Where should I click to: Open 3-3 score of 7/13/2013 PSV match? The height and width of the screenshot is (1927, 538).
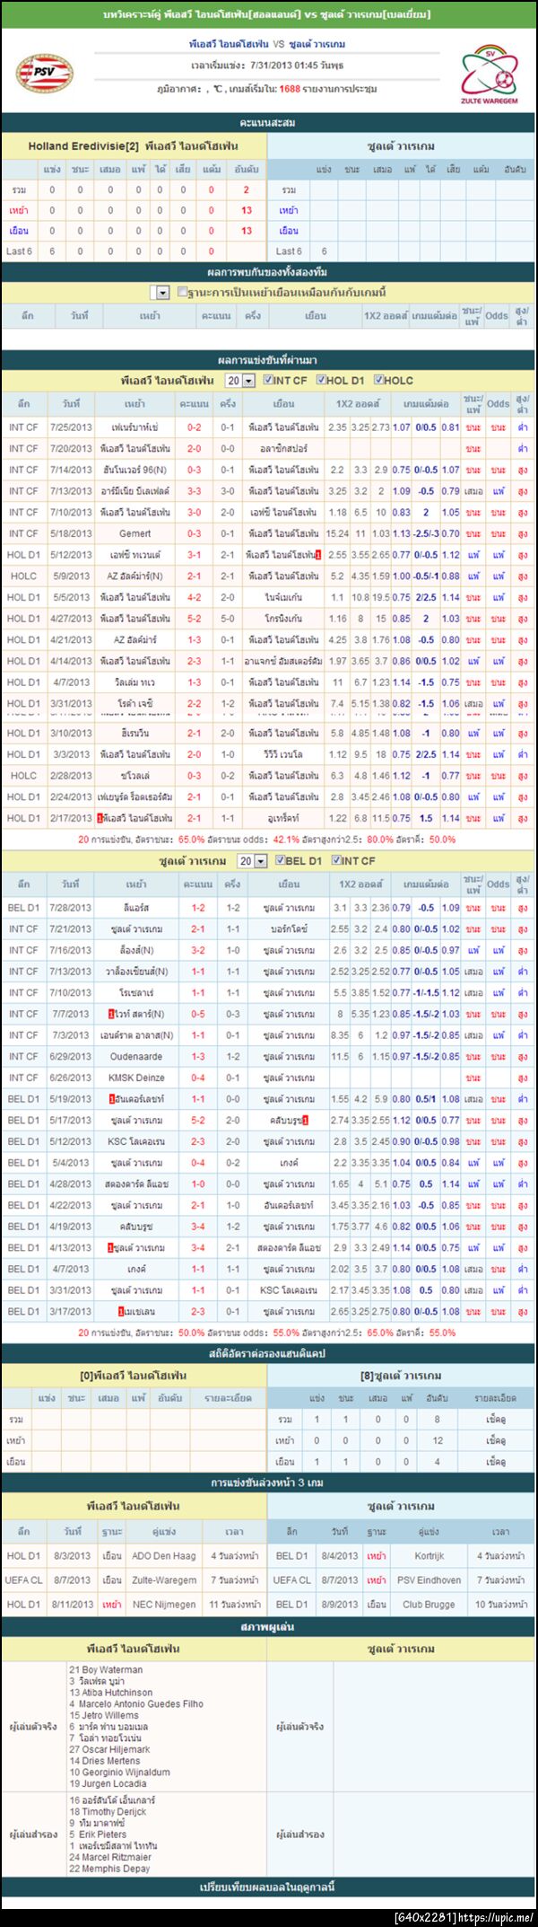[194, 491]
